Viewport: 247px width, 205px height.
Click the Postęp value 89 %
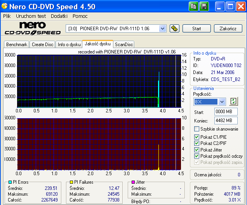(236, 188)
